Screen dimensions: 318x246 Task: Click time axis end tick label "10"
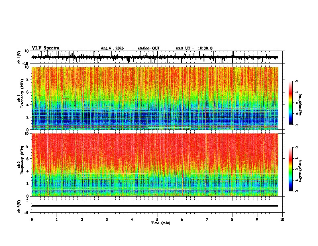coord(282,219)
